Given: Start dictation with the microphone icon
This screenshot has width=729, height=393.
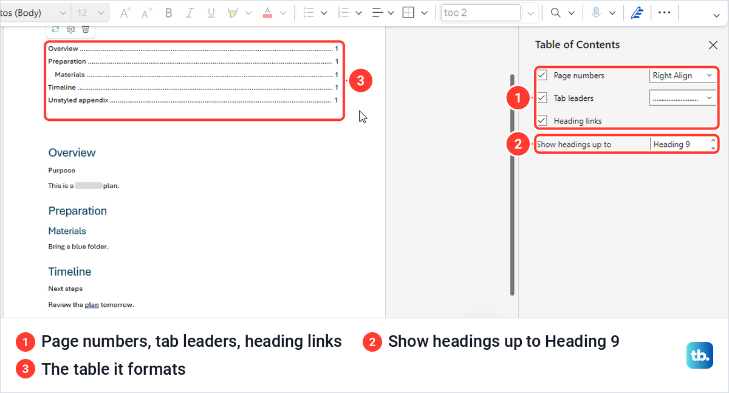Looking at the screenshot, I should 597,13.
